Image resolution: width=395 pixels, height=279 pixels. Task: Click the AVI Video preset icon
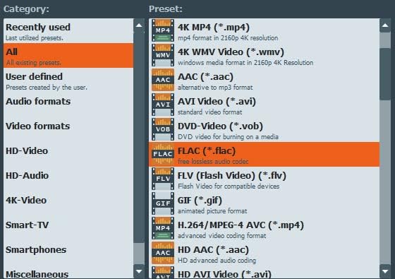[163, 105]
